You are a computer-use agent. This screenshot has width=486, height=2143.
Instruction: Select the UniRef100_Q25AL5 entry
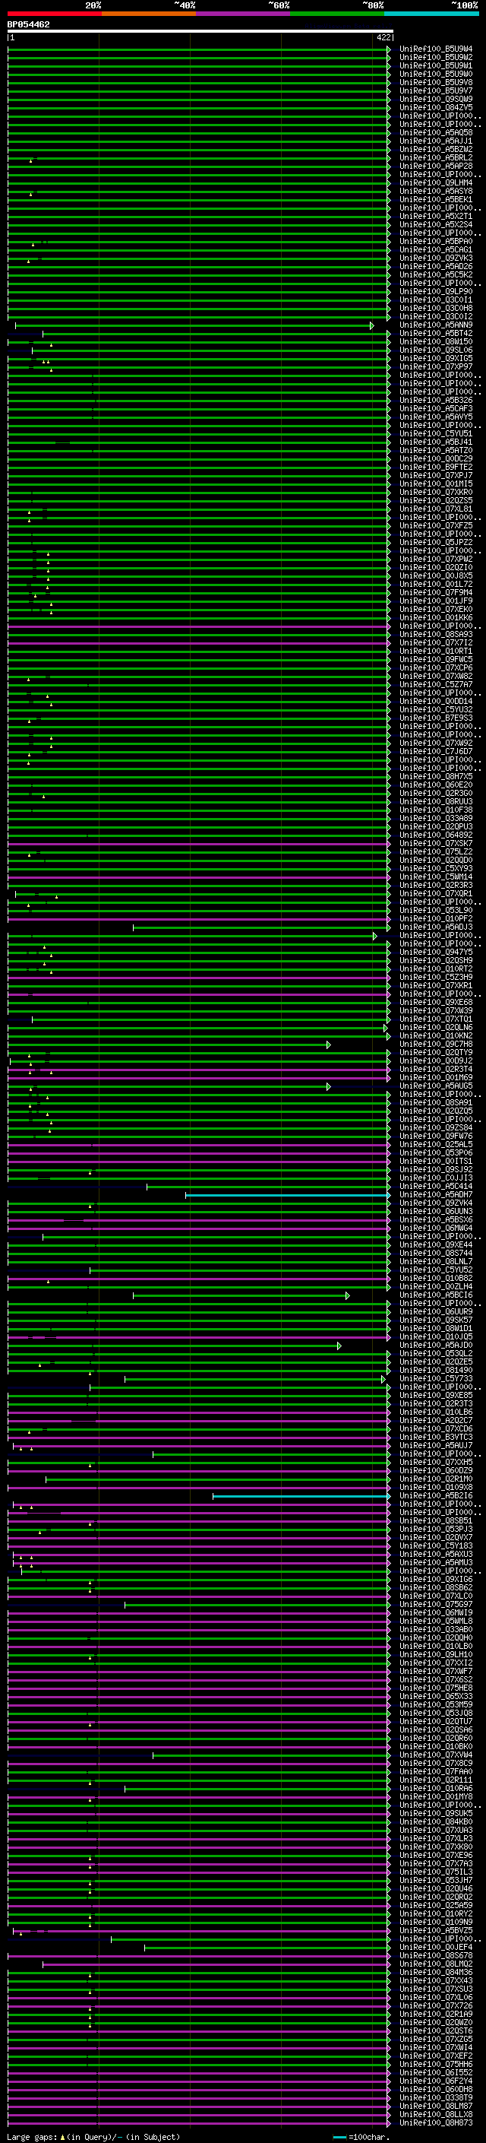(436, 1145)
